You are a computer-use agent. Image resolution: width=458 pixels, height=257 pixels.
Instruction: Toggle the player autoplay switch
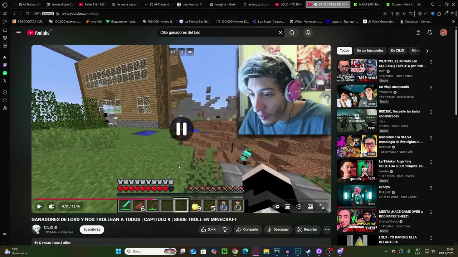pyautogui.click(x=277, y=206)
